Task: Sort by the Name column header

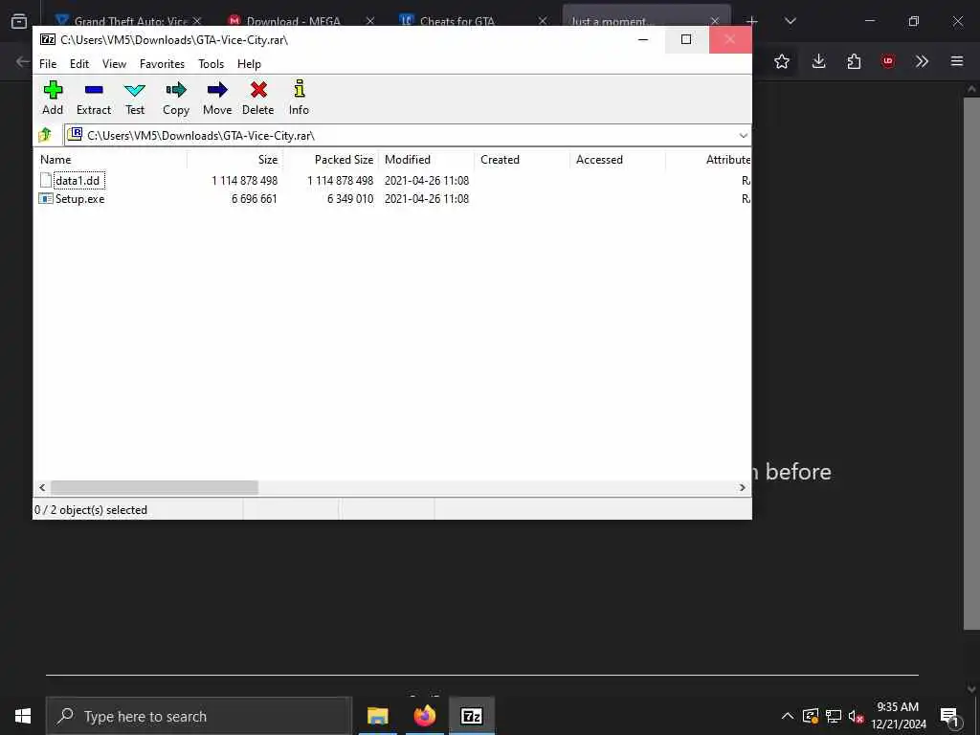Action: click(110, 160)
